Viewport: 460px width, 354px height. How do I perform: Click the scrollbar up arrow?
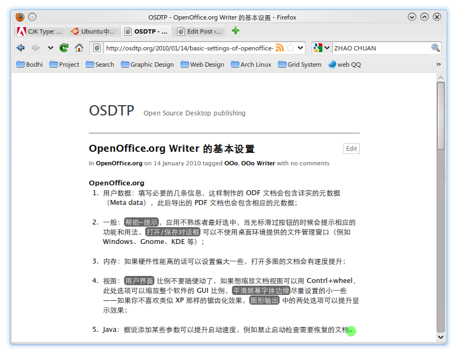440,78
